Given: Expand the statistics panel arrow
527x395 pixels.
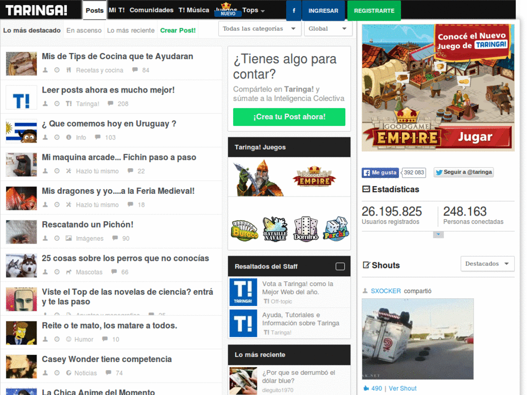Looking at the screenshot, I should [x=438, y=235].
